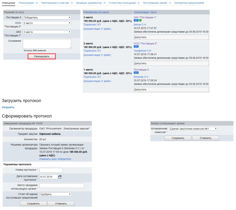The width and height of the screenshot is (236, 210).
Task: Click the SRM badge under ЗАО "Поставщик-1"
Action: pos(136,21)
